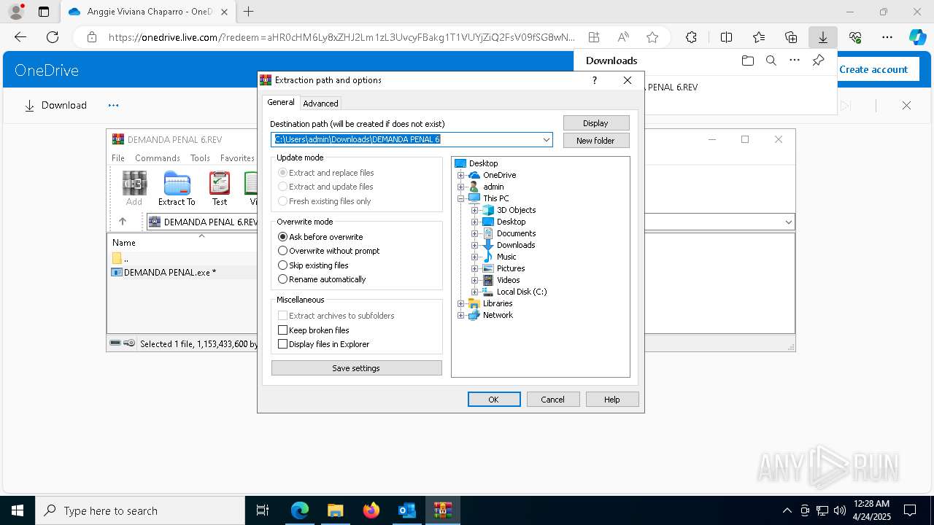Open Edge Settings and more menu
The height and width of the screenshot is (525, 934).
(x=887, y=37)
